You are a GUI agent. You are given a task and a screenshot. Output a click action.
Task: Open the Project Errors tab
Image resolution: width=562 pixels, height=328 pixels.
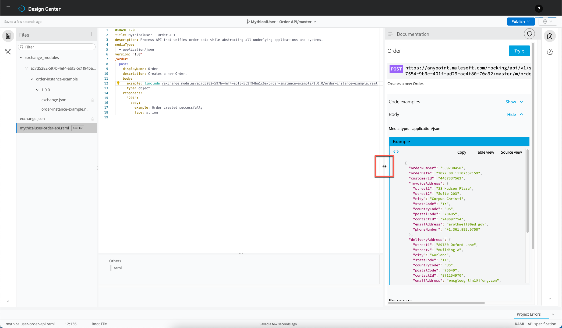coord(528,314)
